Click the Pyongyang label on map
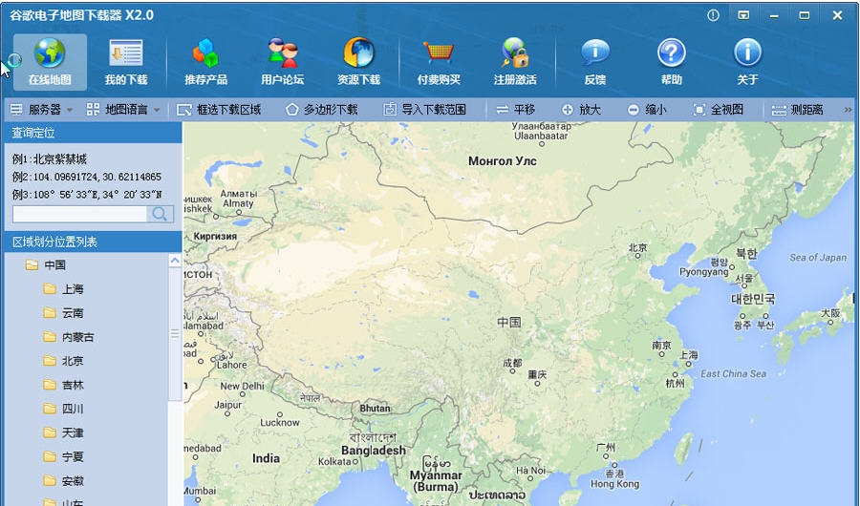The height and width of the screenshot is (506, 860). [x=703, y=272]
